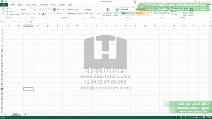212x119 pixels.
Task: Add a new sheet with plus icon
Action: pyautogui.click(x=26, y=114)
